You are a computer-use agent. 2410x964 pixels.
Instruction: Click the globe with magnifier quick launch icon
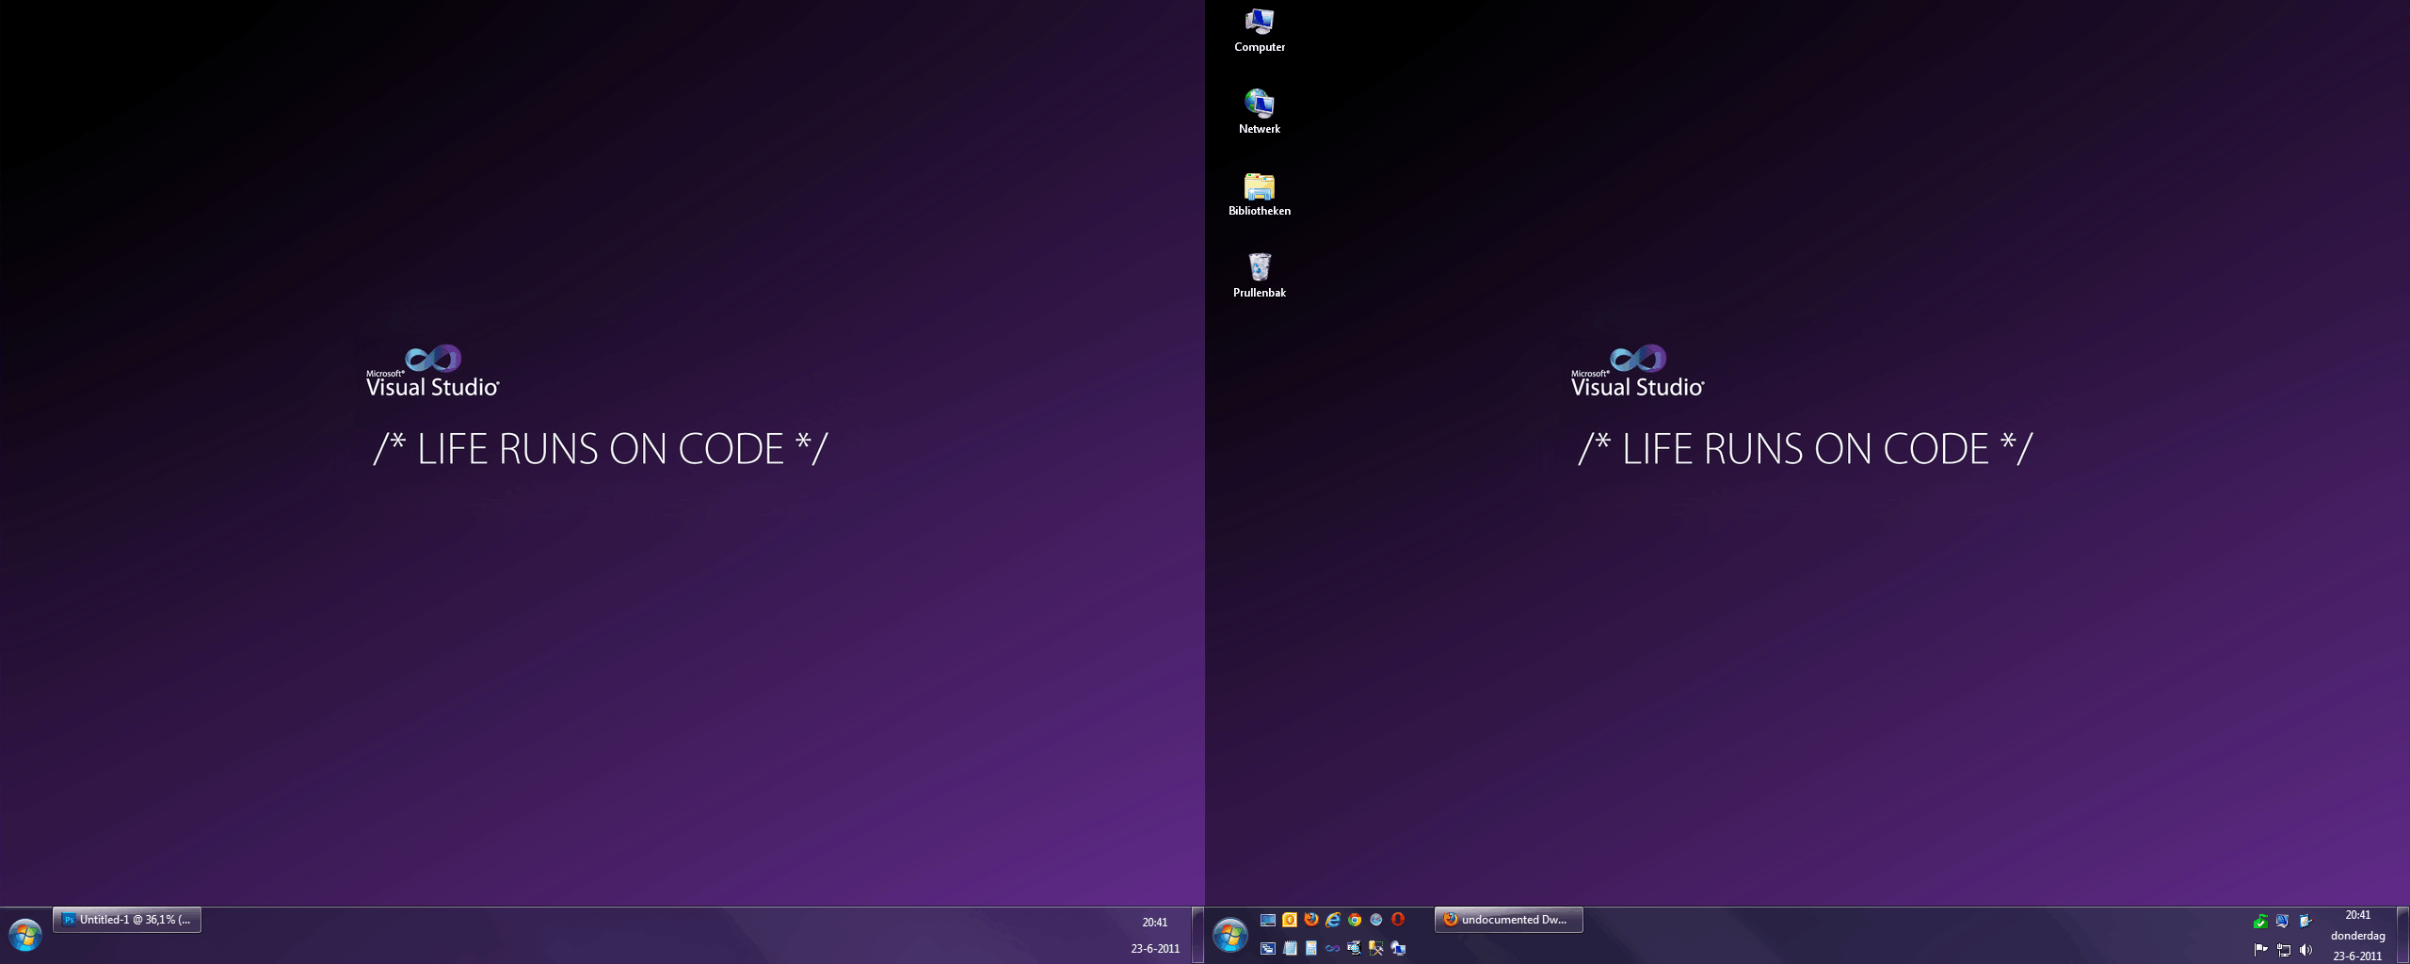click(x=1355, y=948)
